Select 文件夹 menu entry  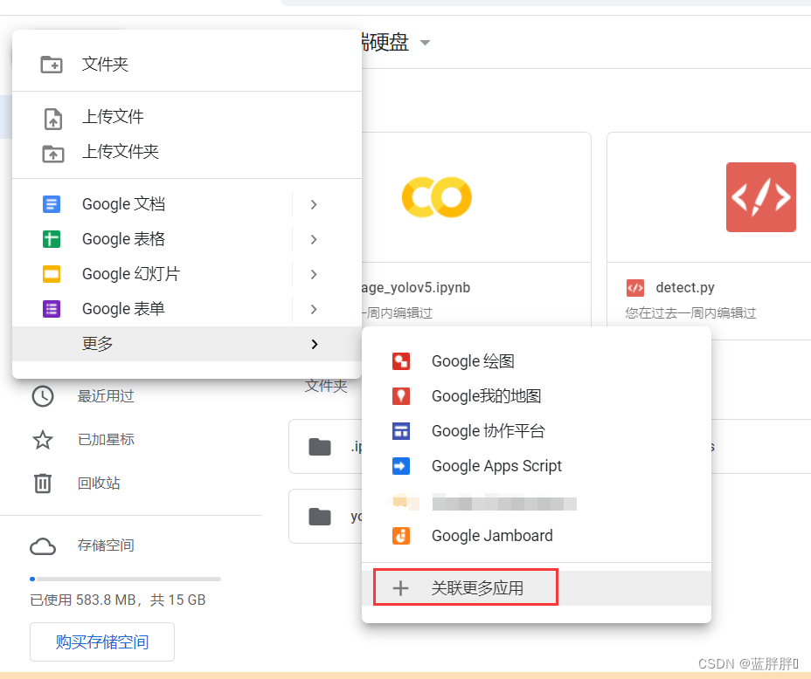[187, 65]
